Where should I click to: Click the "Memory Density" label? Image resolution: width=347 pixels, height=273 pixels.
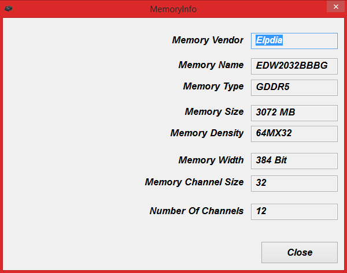pyautogui.click(x=206, y=133)
